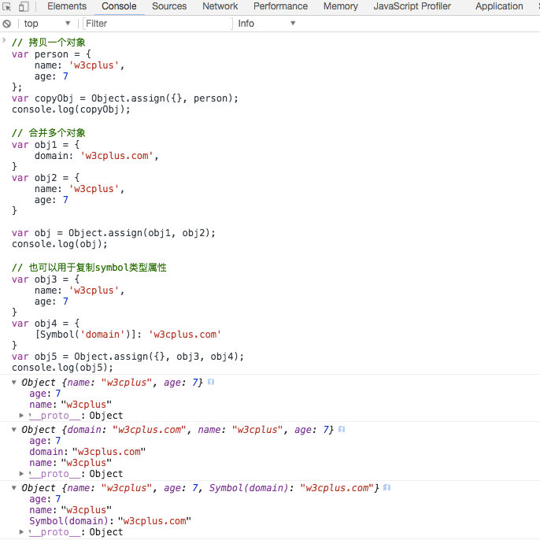Viewport: 540px width, 540px height.
Task: Click the line var person = {
Action: pyautogui.click(x=51, y=54)
